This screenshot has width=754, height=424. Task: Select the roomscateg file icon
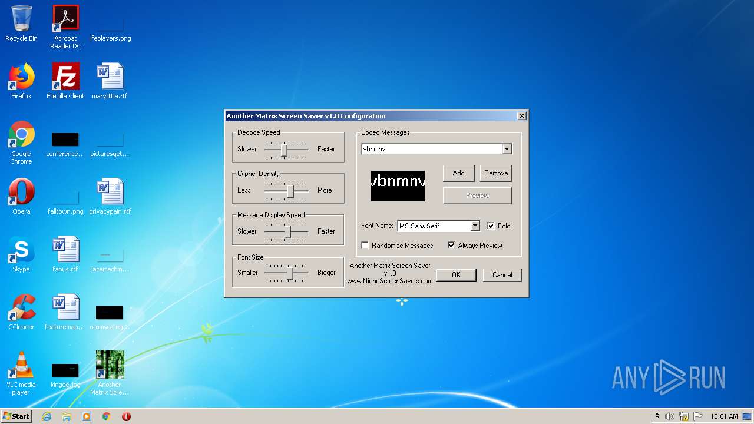(110, 317)
